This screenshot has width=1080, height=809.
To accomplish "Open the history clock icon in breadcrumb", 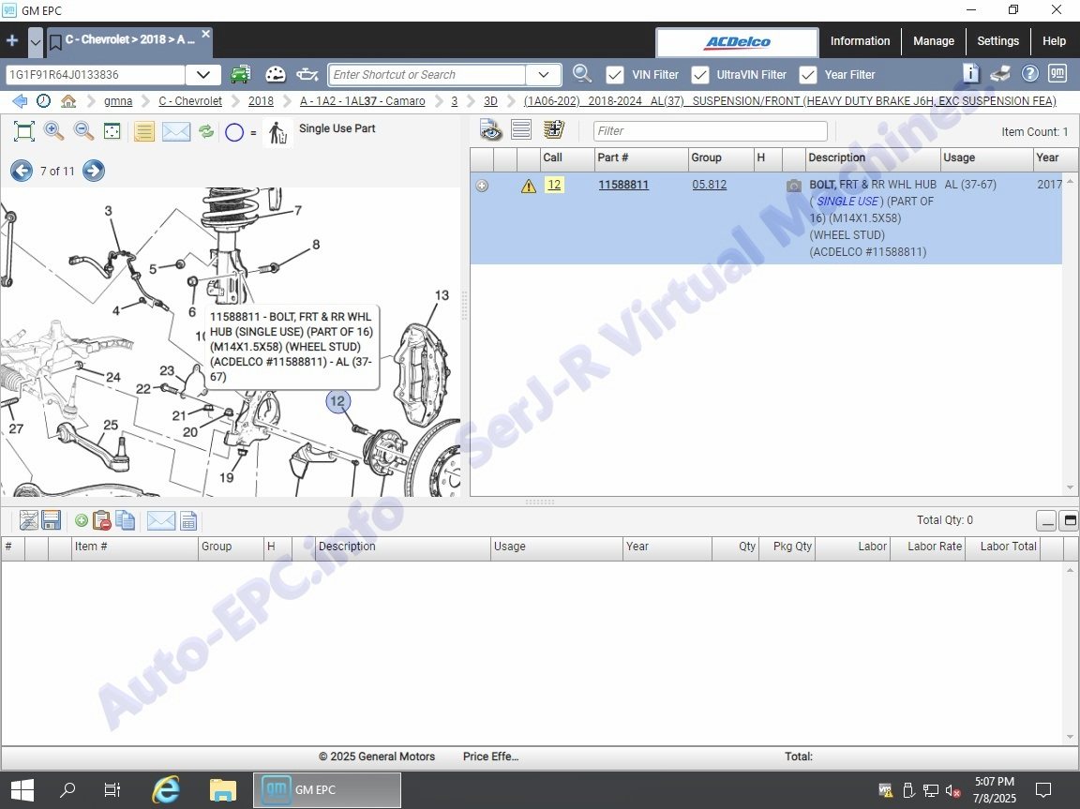I will [x=44, y=101].
